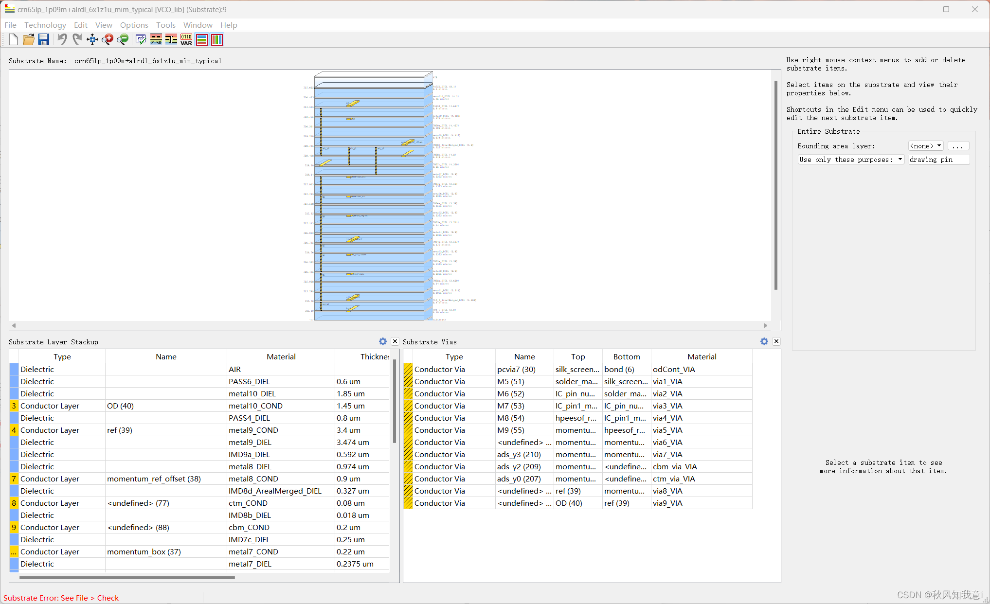Open the Technology menu
Viewport: 990px width, 604px height.
point(45,25)
